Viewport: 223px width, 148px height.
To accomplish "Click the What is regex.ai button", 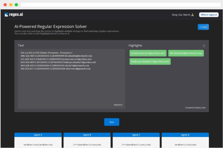I will coord(209,15).
